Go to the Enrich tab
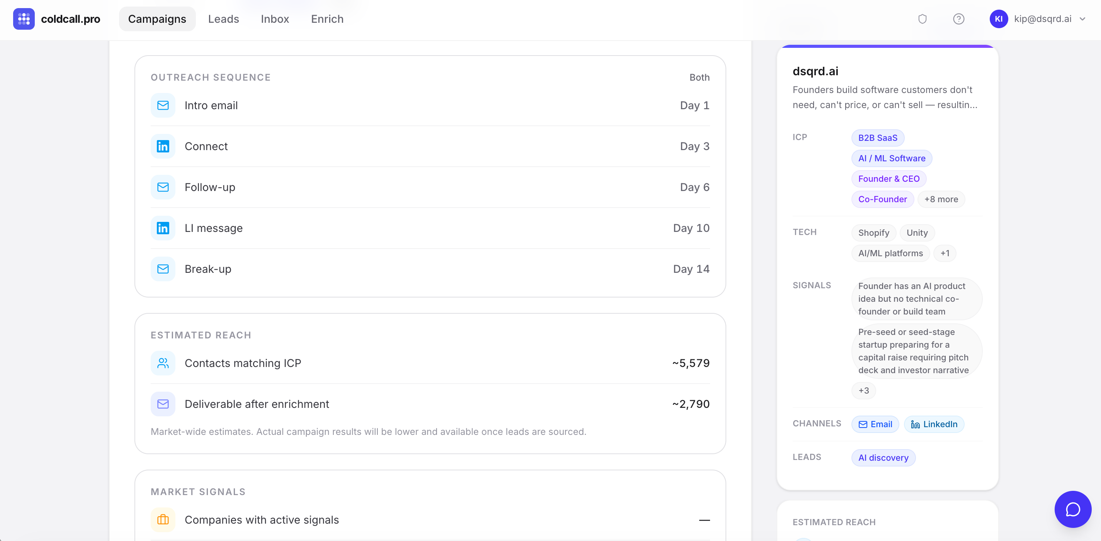The image size is (1101, 541). tap(327, 19)
